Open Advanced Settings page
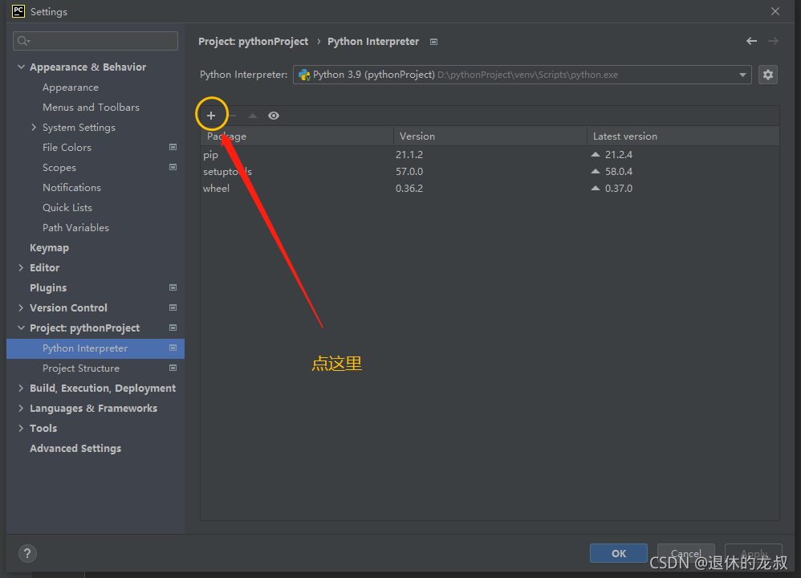 [x=75, y=448]
